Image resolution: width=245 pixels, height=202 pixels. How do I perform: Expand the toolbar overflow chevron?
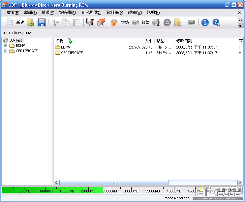tap(240, 23)
